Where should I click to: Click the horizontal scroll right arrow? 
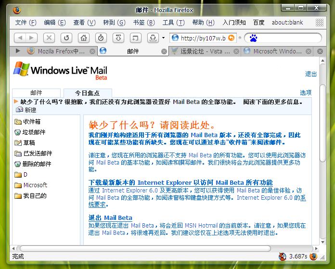coord(316,248)
